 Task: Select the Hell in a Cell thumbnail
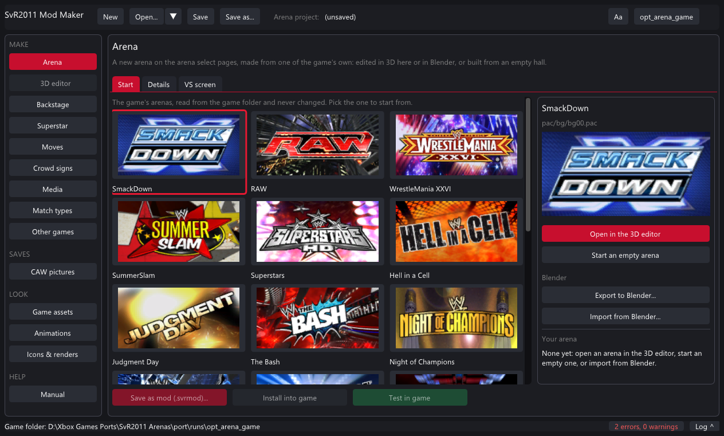coord(456,231)
